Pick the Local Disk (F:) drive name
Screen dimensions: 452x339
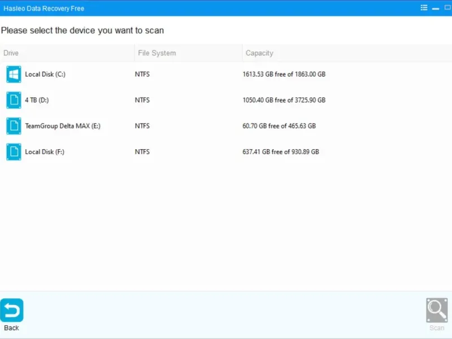pyautogui.click(x=45, y=151)
